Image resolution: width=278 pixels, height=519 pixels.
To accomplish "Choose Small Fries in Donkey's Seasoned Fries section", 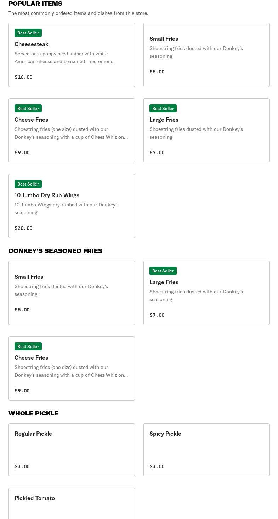I will pos(72,293).
